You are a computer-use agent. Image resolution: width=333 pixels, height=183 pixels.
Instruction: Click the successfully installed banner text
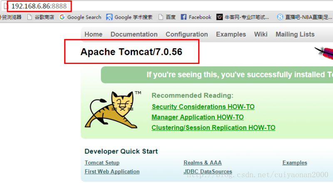[240, 75]
